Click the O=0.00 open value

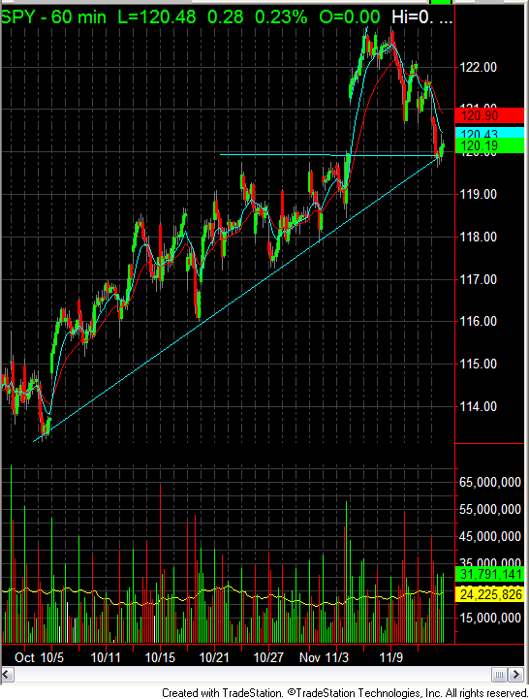(350, 17)
